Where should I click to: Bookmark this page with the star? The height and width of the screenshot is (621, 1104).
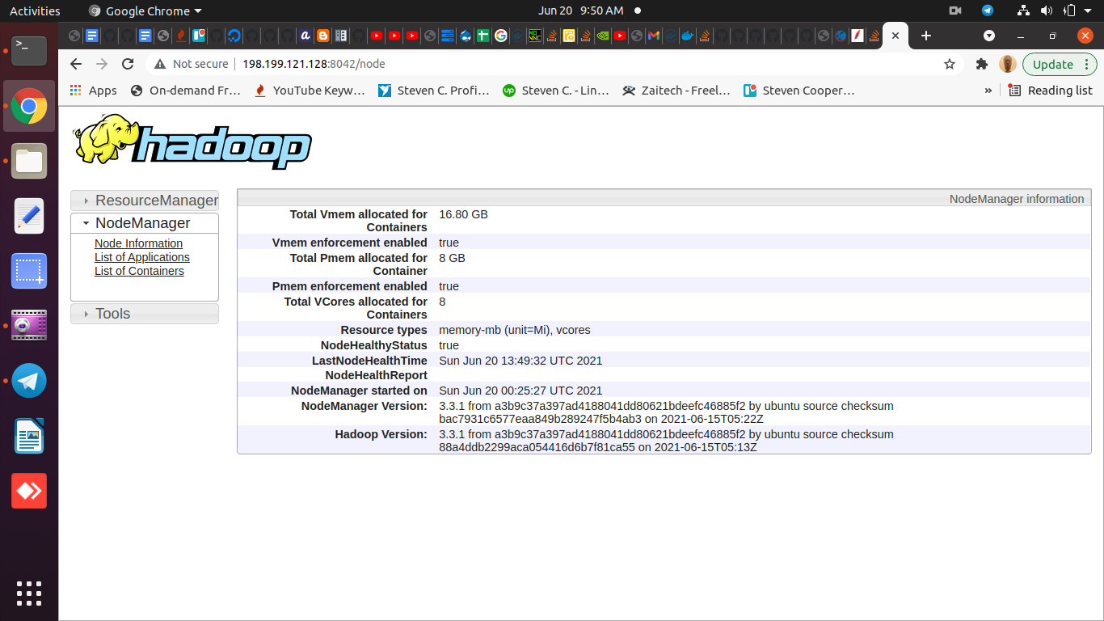coord(950,64)
